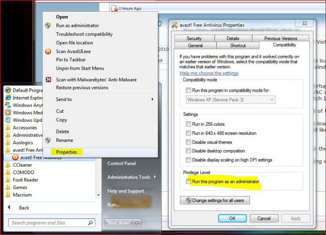Enable Run this program in compatibility mode

click(188, 90)
